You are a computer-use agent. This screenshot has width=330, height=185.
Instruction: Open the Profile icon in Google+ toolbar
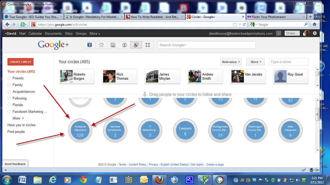pyautogui.click(x=125, y=45)
